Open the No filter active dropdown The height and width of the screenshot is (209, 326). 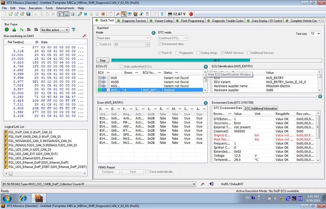[x=55, y=30]
